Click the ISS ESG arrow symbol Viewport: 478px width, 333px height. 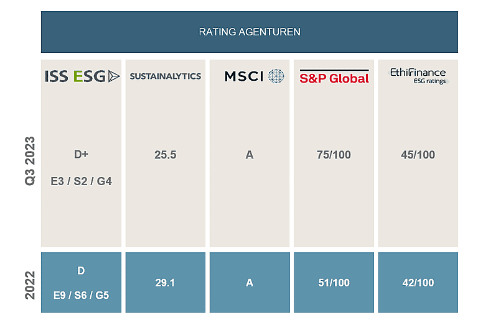(114, 76)
